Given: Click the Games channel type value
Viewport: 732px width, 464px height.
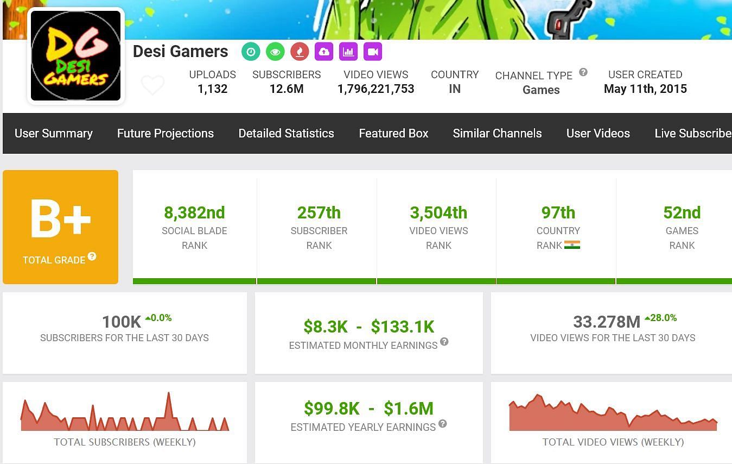Looking at the screenshot, I should [x=541, y=90].
